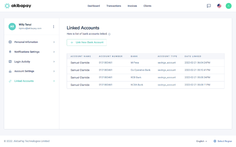Screen dimensions: 236x147
Task: Click account name in the M-Pesa row
Action: pyautogui.click(x=80, y=63)
